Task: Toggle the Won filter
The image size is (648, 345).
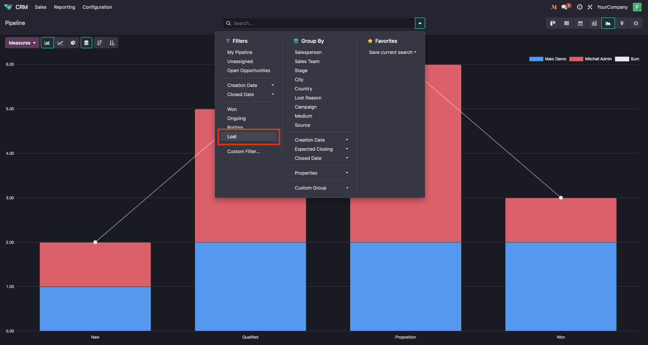Action: pyautogui.click(x=232, y=109)
